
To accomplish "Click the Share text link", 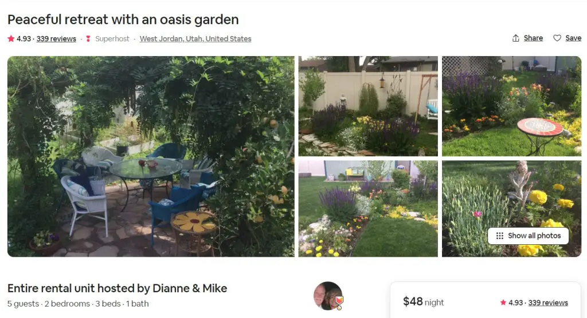I will (533, 38).
